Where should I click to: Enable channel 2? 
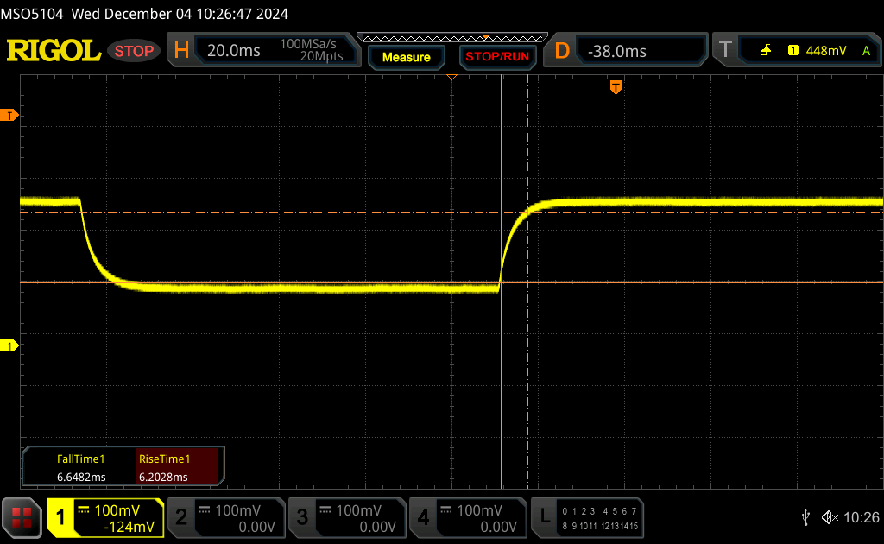tap(225, 517)
